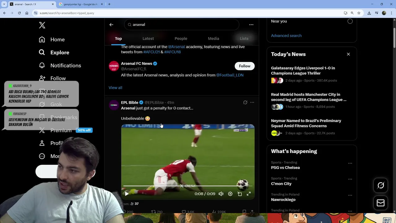Switch to the Latest tab
396x223 pixels.
[x=148, y=38]
